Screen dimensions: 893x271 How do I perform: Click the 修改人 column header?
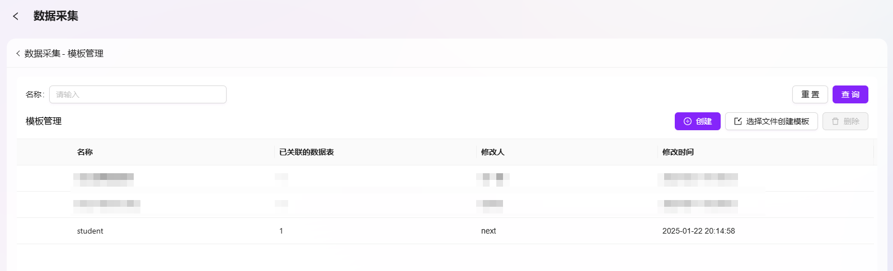point(493,152)
